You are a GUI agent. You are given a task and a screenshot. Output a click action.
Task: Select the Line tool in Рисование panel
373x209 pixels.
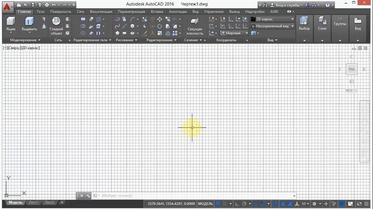(x=124, y=26)
